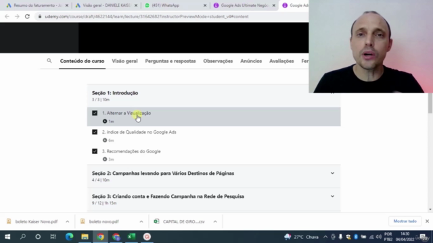Close the Google Ads Ultimate Negócios tab
Viewport: 433px width, 243px height.
(273, 5)
